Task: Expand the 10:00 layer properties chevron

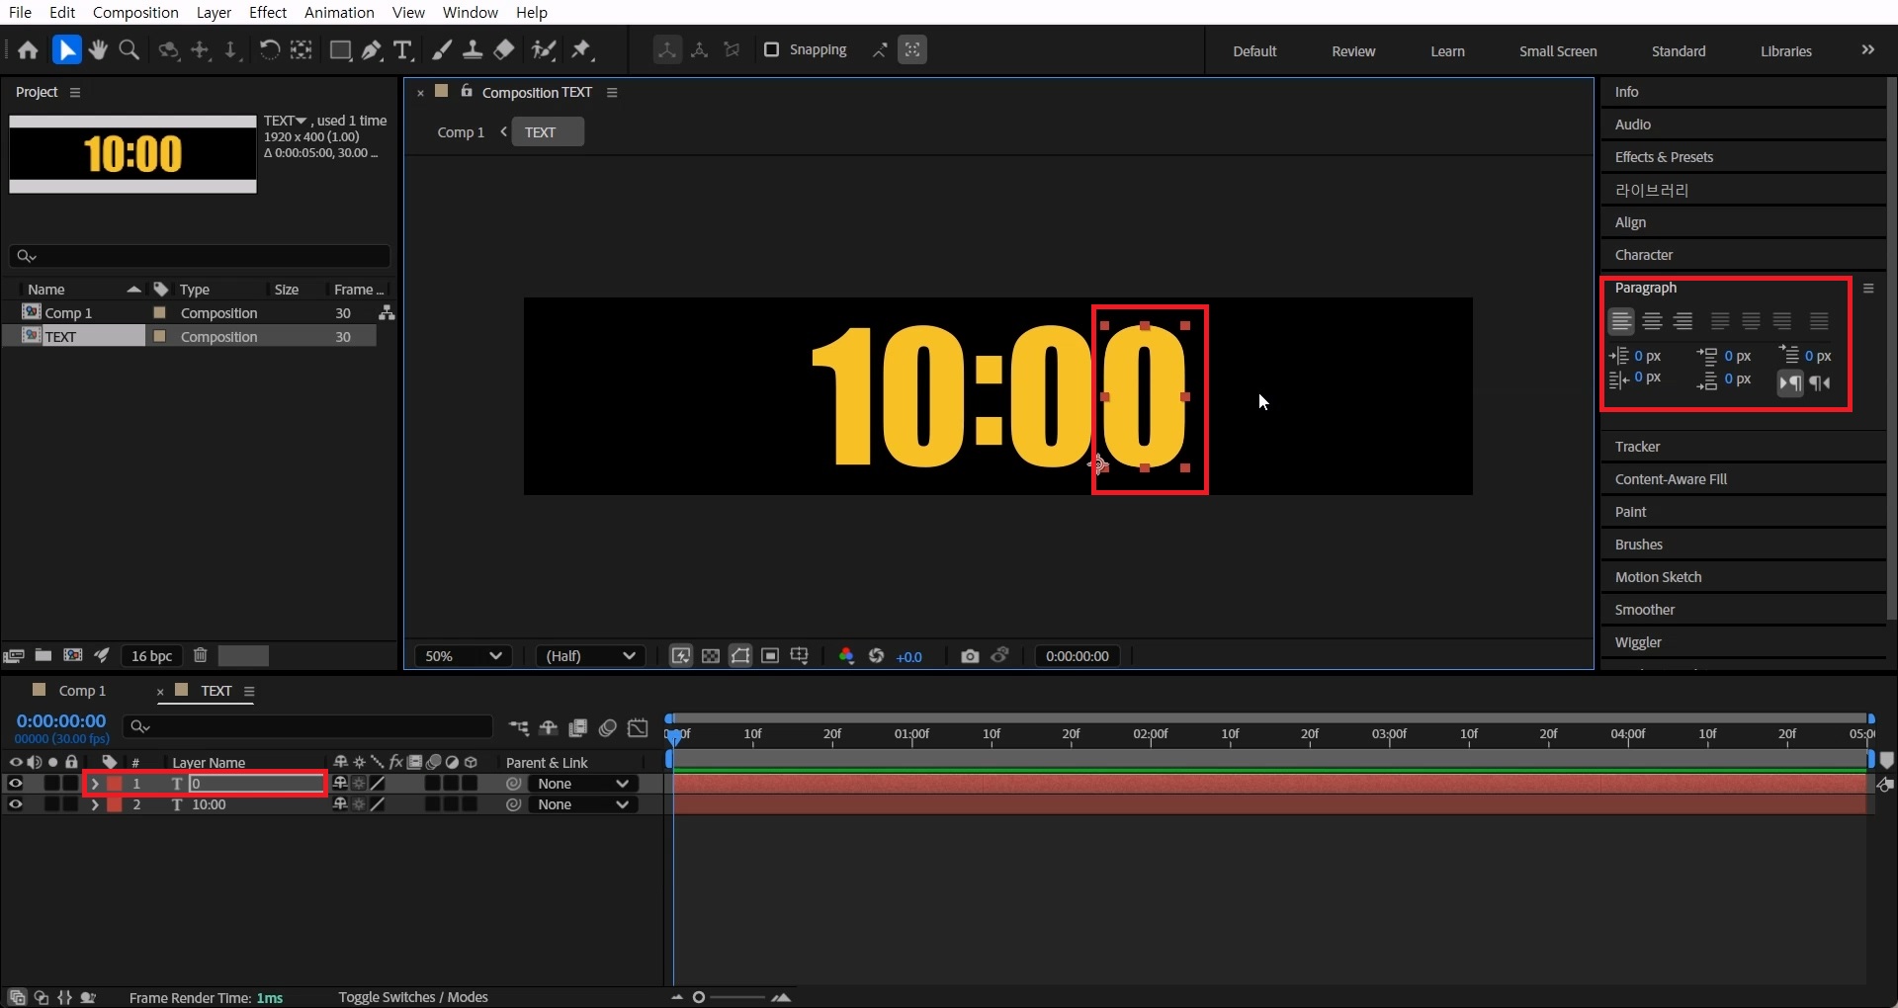Action: (95, 804)
